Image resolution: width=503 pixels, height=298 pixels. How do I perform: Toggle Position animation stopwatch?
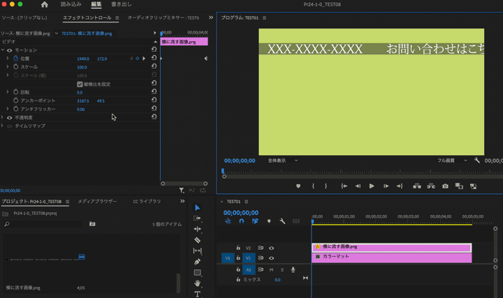(x=15, y=59)
